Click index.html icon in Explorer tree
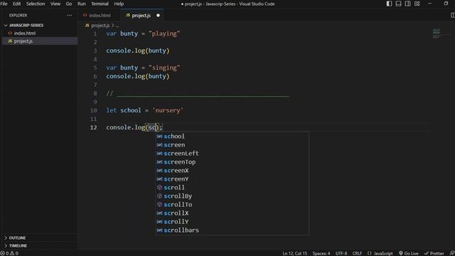This screenshot has height=256, width=455. tap(10, 33)
